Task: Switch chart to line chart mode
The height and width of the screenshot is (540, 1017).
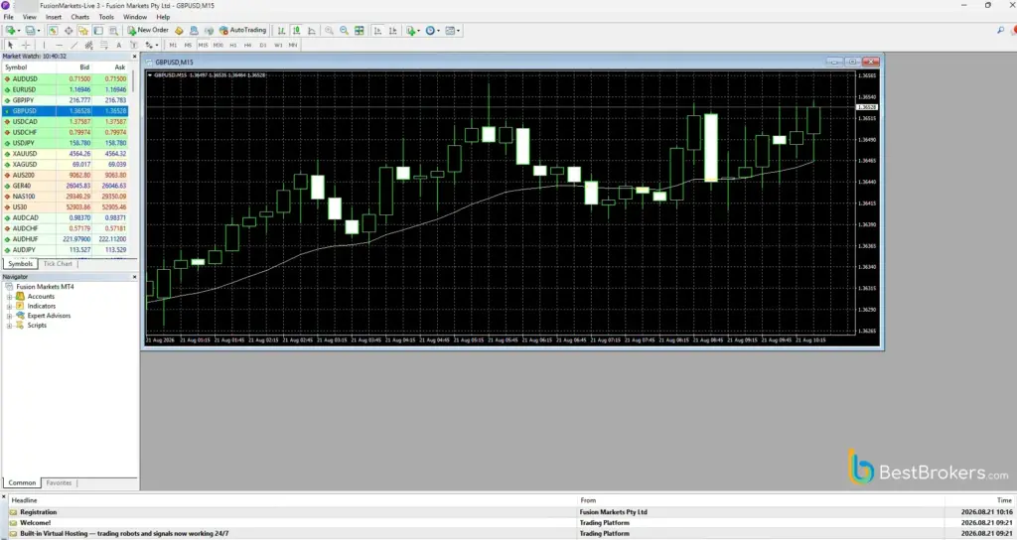Action: (x=311, y=31)
